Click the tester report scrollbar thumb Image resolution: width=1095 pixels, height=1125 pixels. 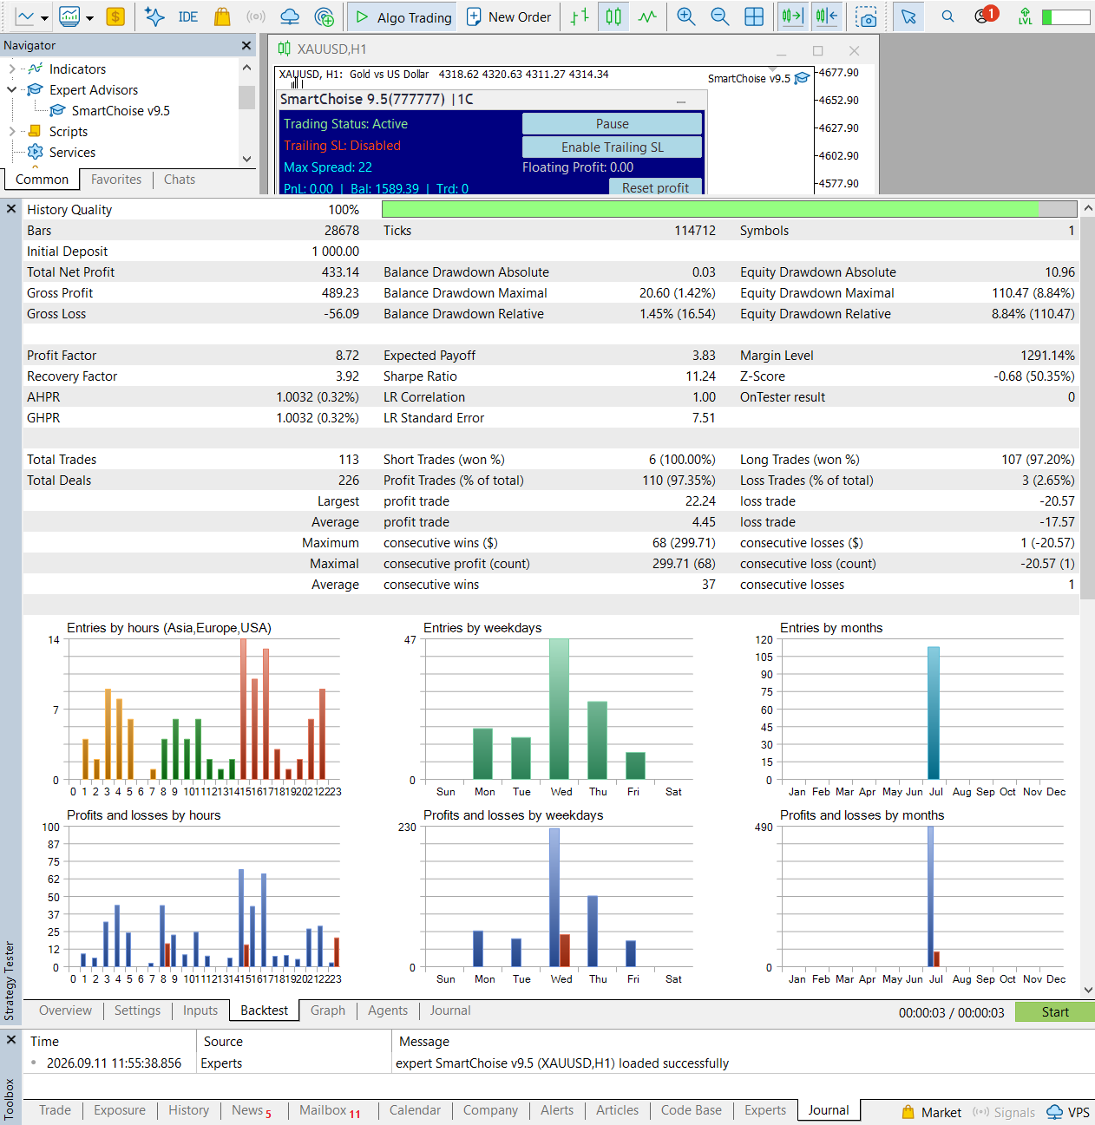tap(1088, 408)
